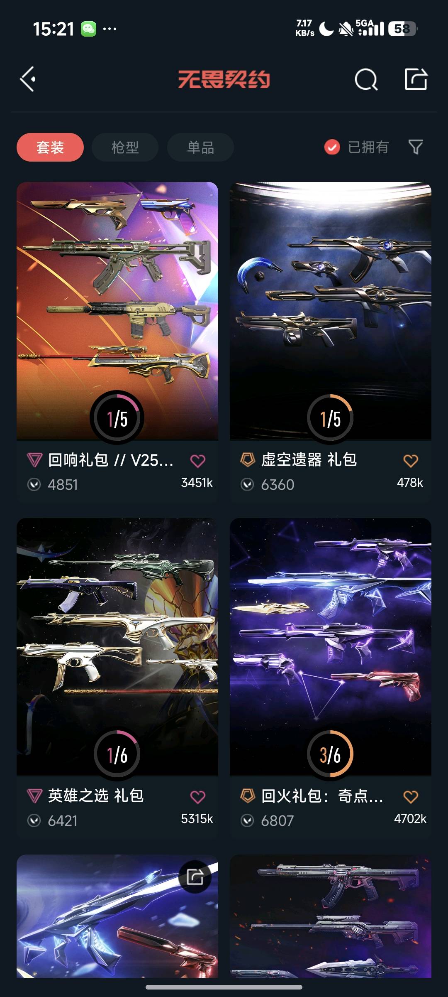Toggle heart on 英雄之选 礼包
The image size is (448, 997).
(198, 797)
